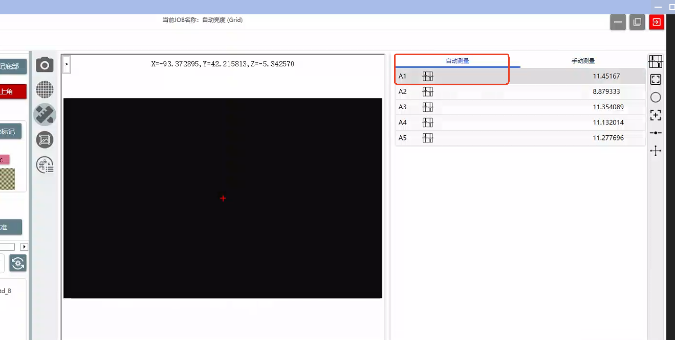Expand the collapsed panel with > arrow

coord(67,65)
